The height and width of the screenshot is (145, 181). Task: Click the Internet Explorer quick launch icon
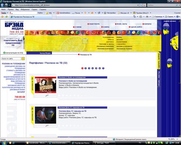pyautogui.click(x=13, y=143)
